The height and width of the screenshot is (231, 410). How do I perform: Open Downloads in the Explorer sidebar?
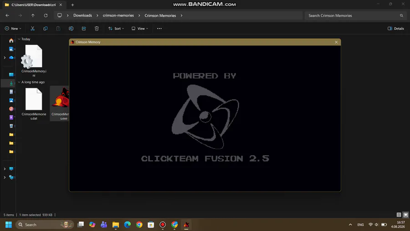pos(11,83)
